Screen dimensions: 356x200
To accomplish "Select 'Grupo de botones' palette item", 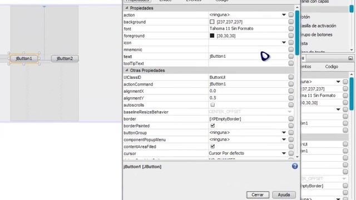I will click(317, 34).
